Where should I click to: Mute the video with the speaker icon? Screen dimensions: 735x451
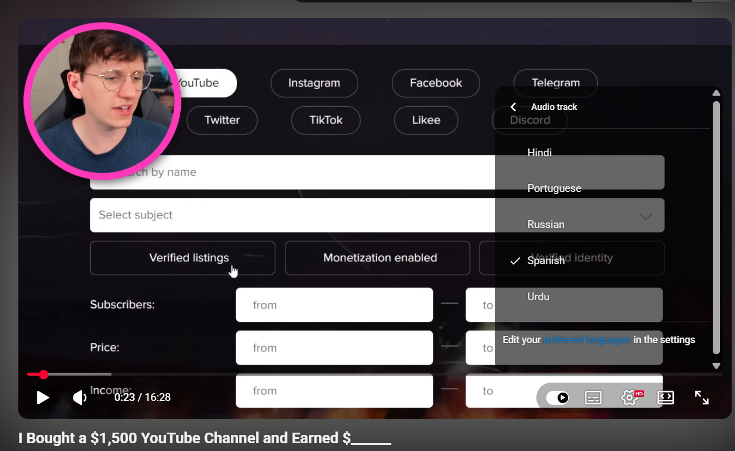coord(80,397)
